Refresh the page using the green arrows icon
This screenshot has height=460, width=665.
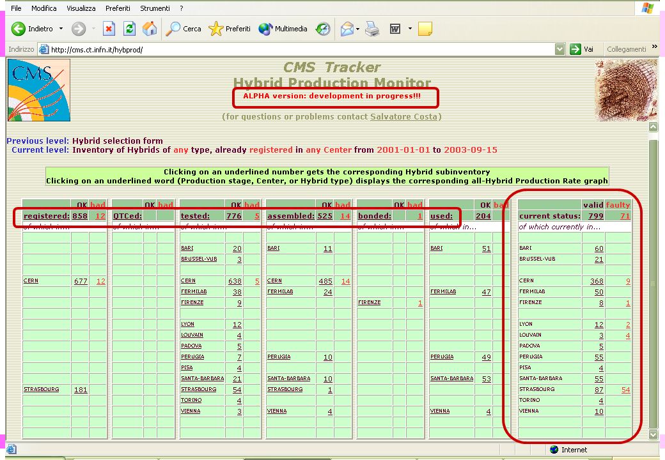pos(129,29)
